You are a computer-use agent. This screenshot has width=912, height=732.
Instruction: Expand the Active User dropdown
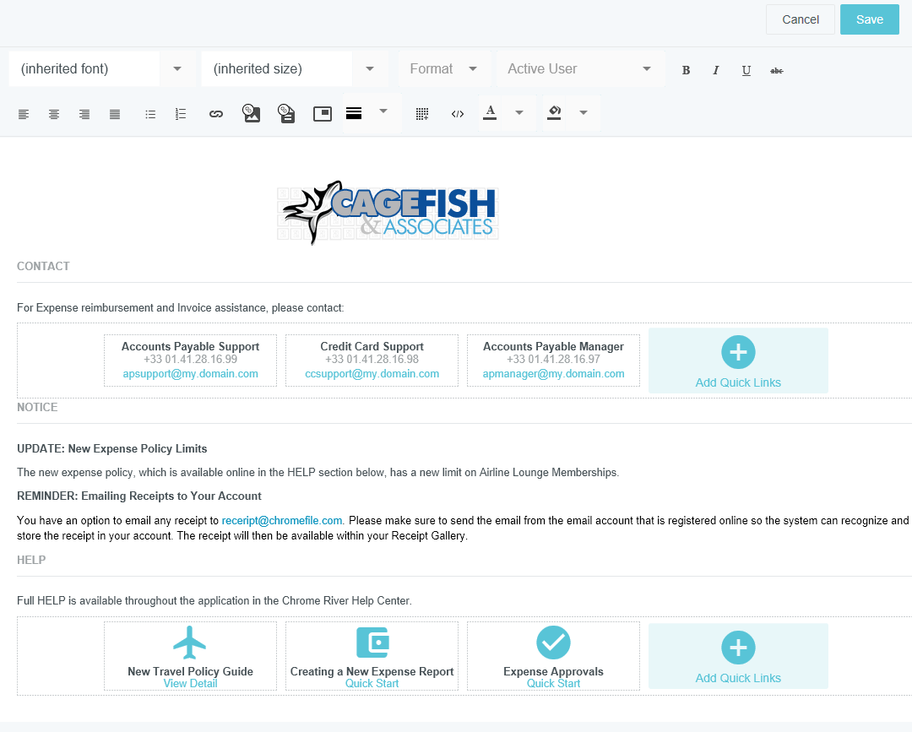tap(579, 69)
